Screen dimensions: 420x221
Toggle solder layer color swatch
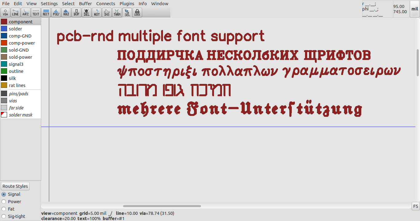(4, 29)
